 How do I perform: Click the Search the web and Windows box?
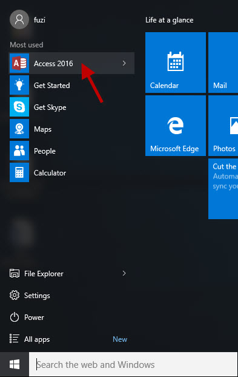(x=133, y=364)
